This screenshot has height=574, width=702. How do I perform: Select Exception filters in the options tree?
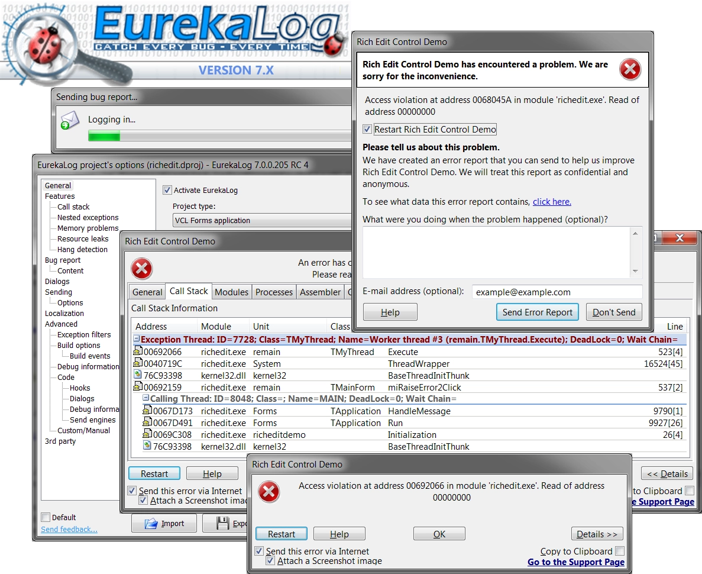[x=84, y=335]
